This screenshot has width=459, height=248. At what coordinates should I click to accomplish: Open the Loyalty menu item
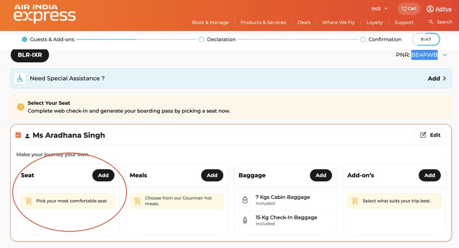click(374, 23)
